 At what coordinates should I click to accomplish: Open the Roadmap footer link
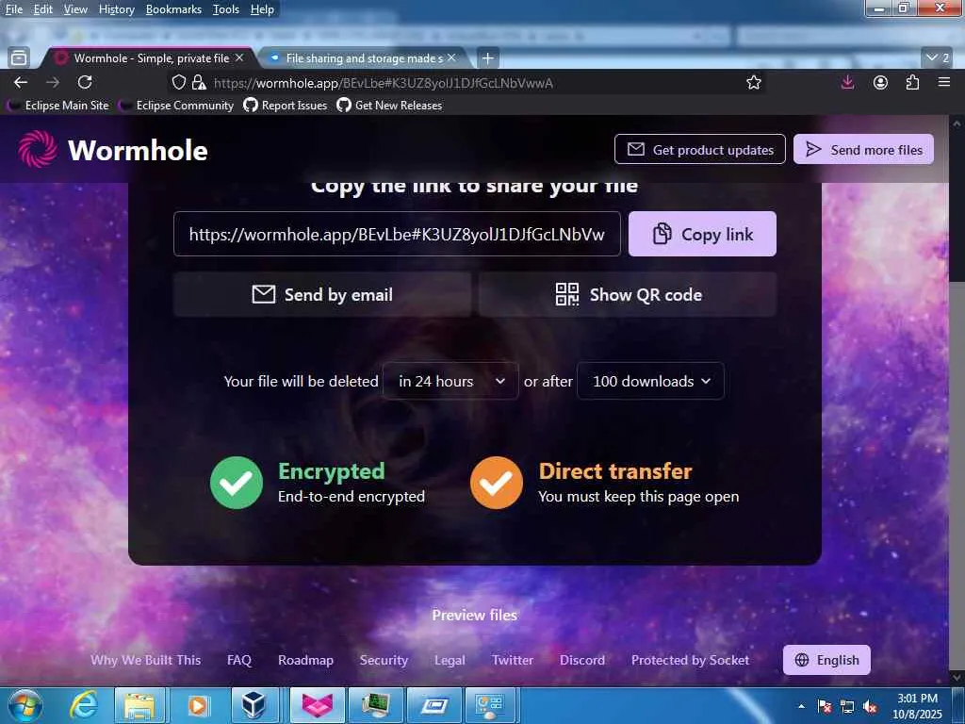click(x=305, y=660)
